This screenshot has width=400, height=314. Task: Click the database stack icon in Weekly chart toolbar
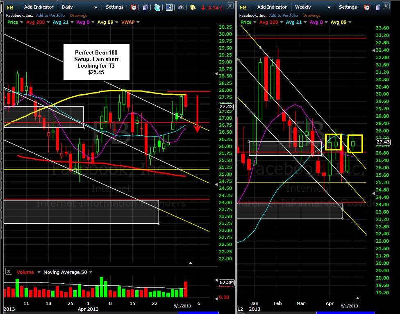pyautogui.click(x=378, y=7)
